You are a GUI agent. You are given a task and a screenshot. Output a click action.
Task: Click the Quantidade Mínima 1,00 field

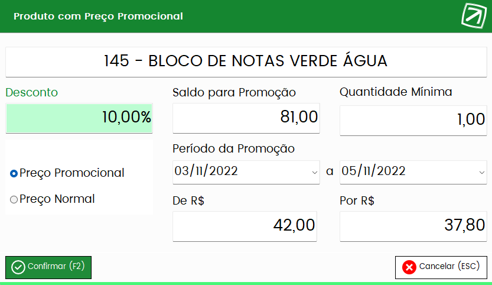tap(413, 121)
